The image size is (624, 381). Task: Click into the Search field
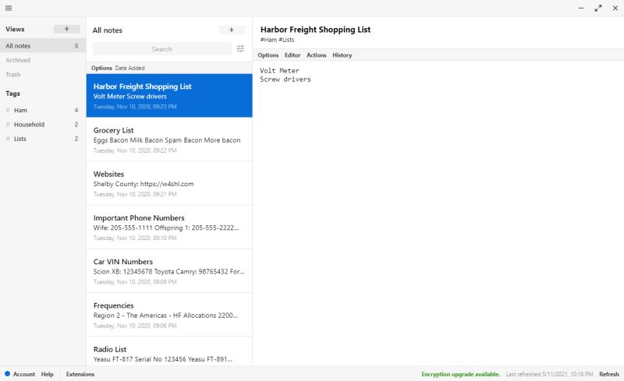pos(162,49)
